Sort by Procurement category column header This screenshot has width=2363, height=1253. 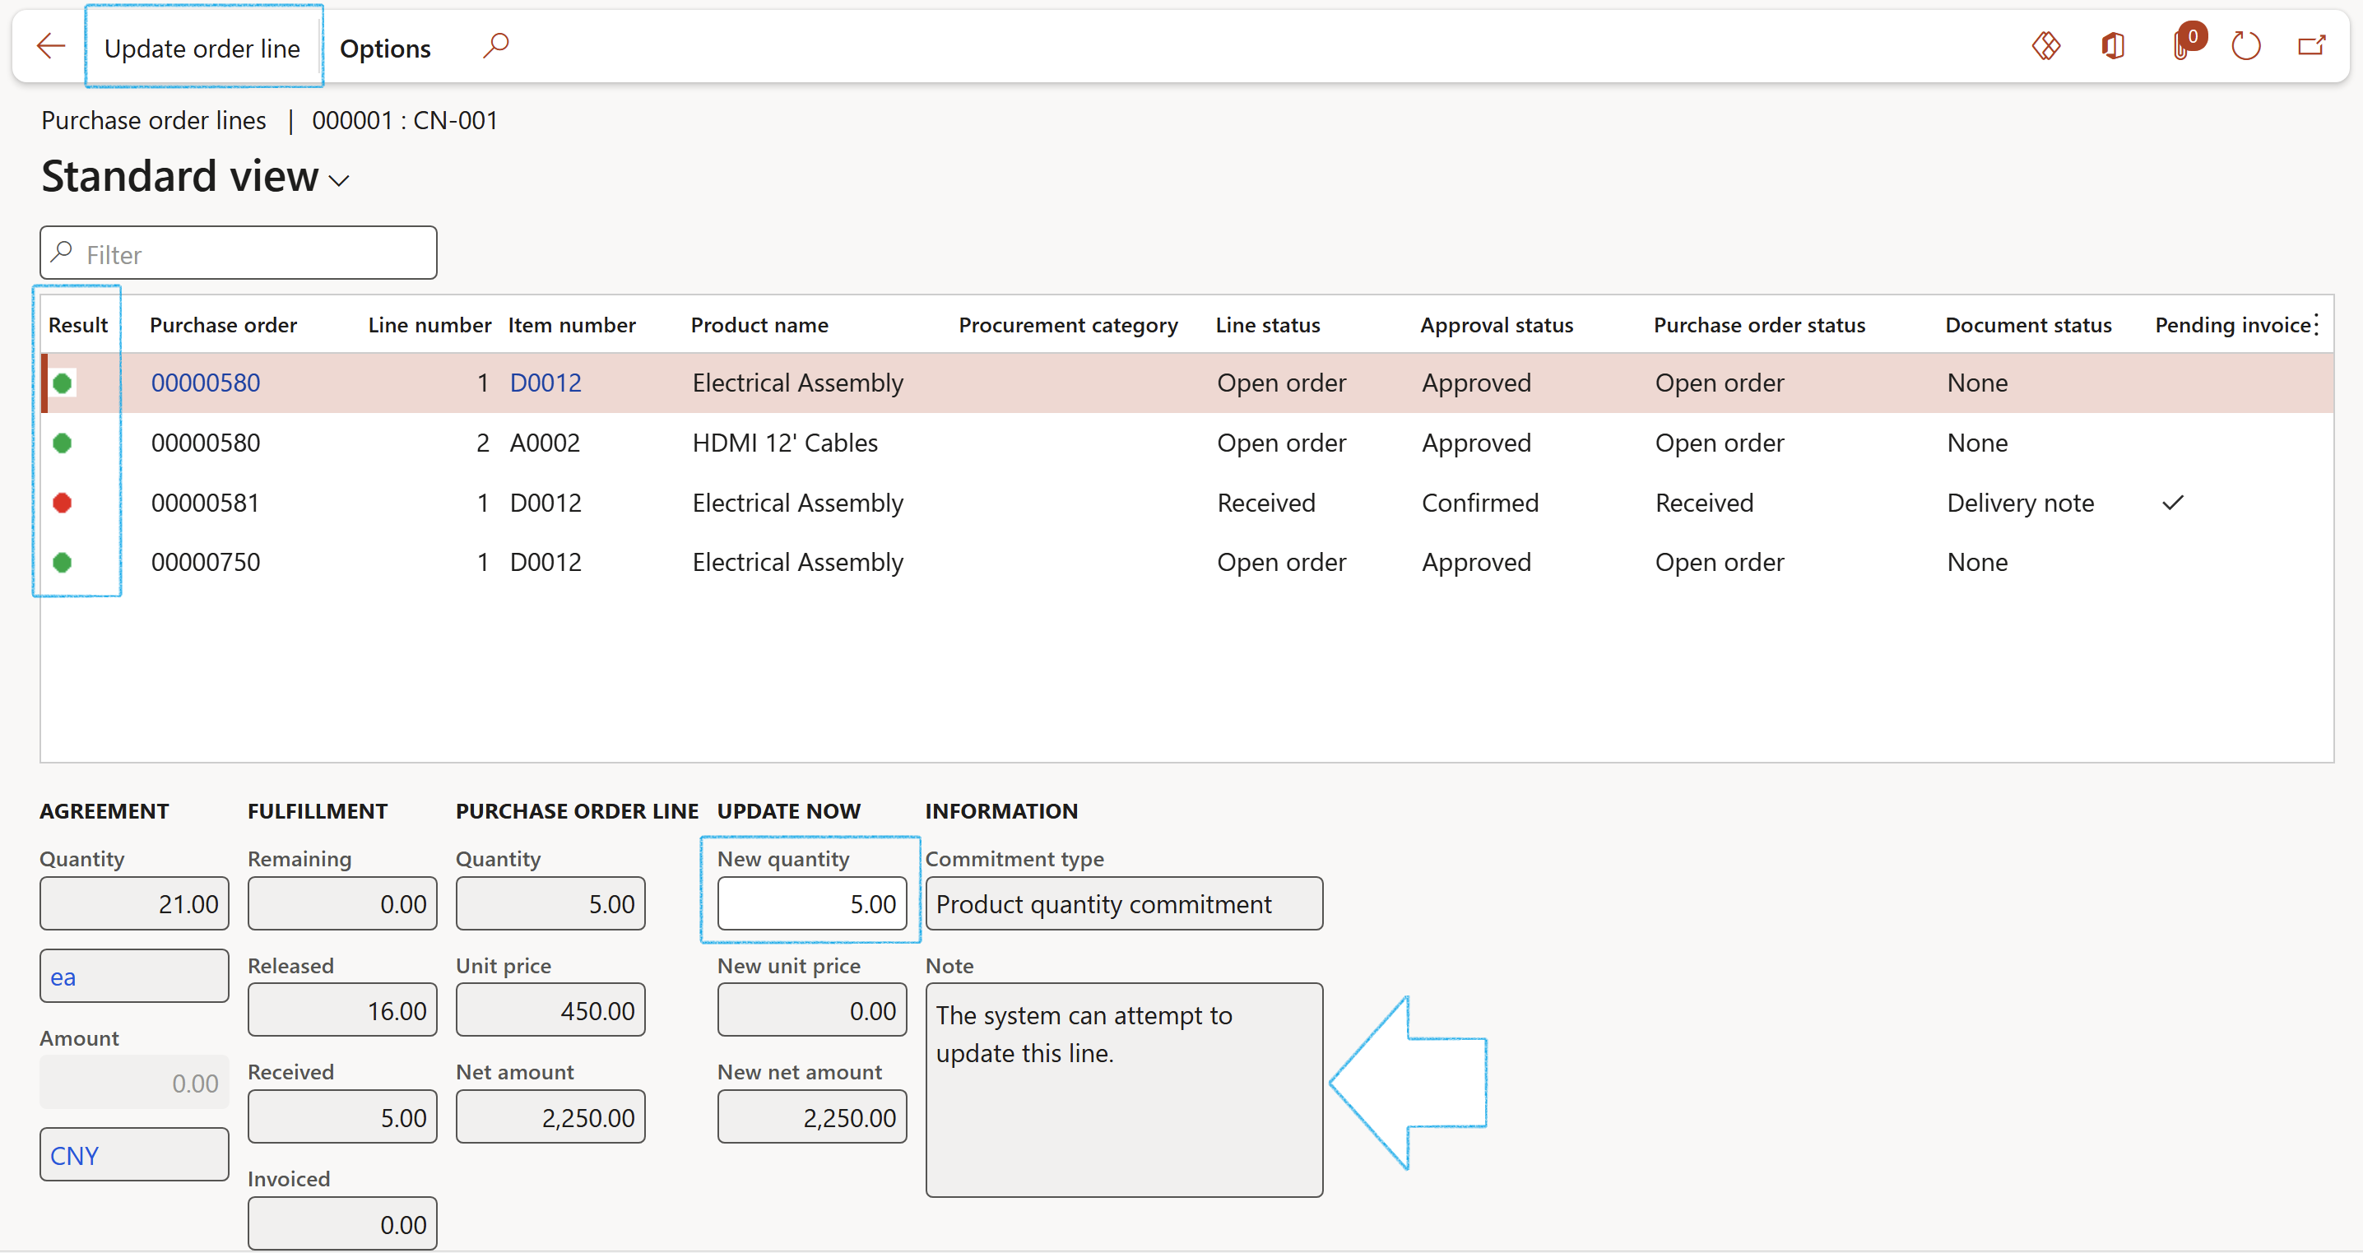coord(1068,325)
